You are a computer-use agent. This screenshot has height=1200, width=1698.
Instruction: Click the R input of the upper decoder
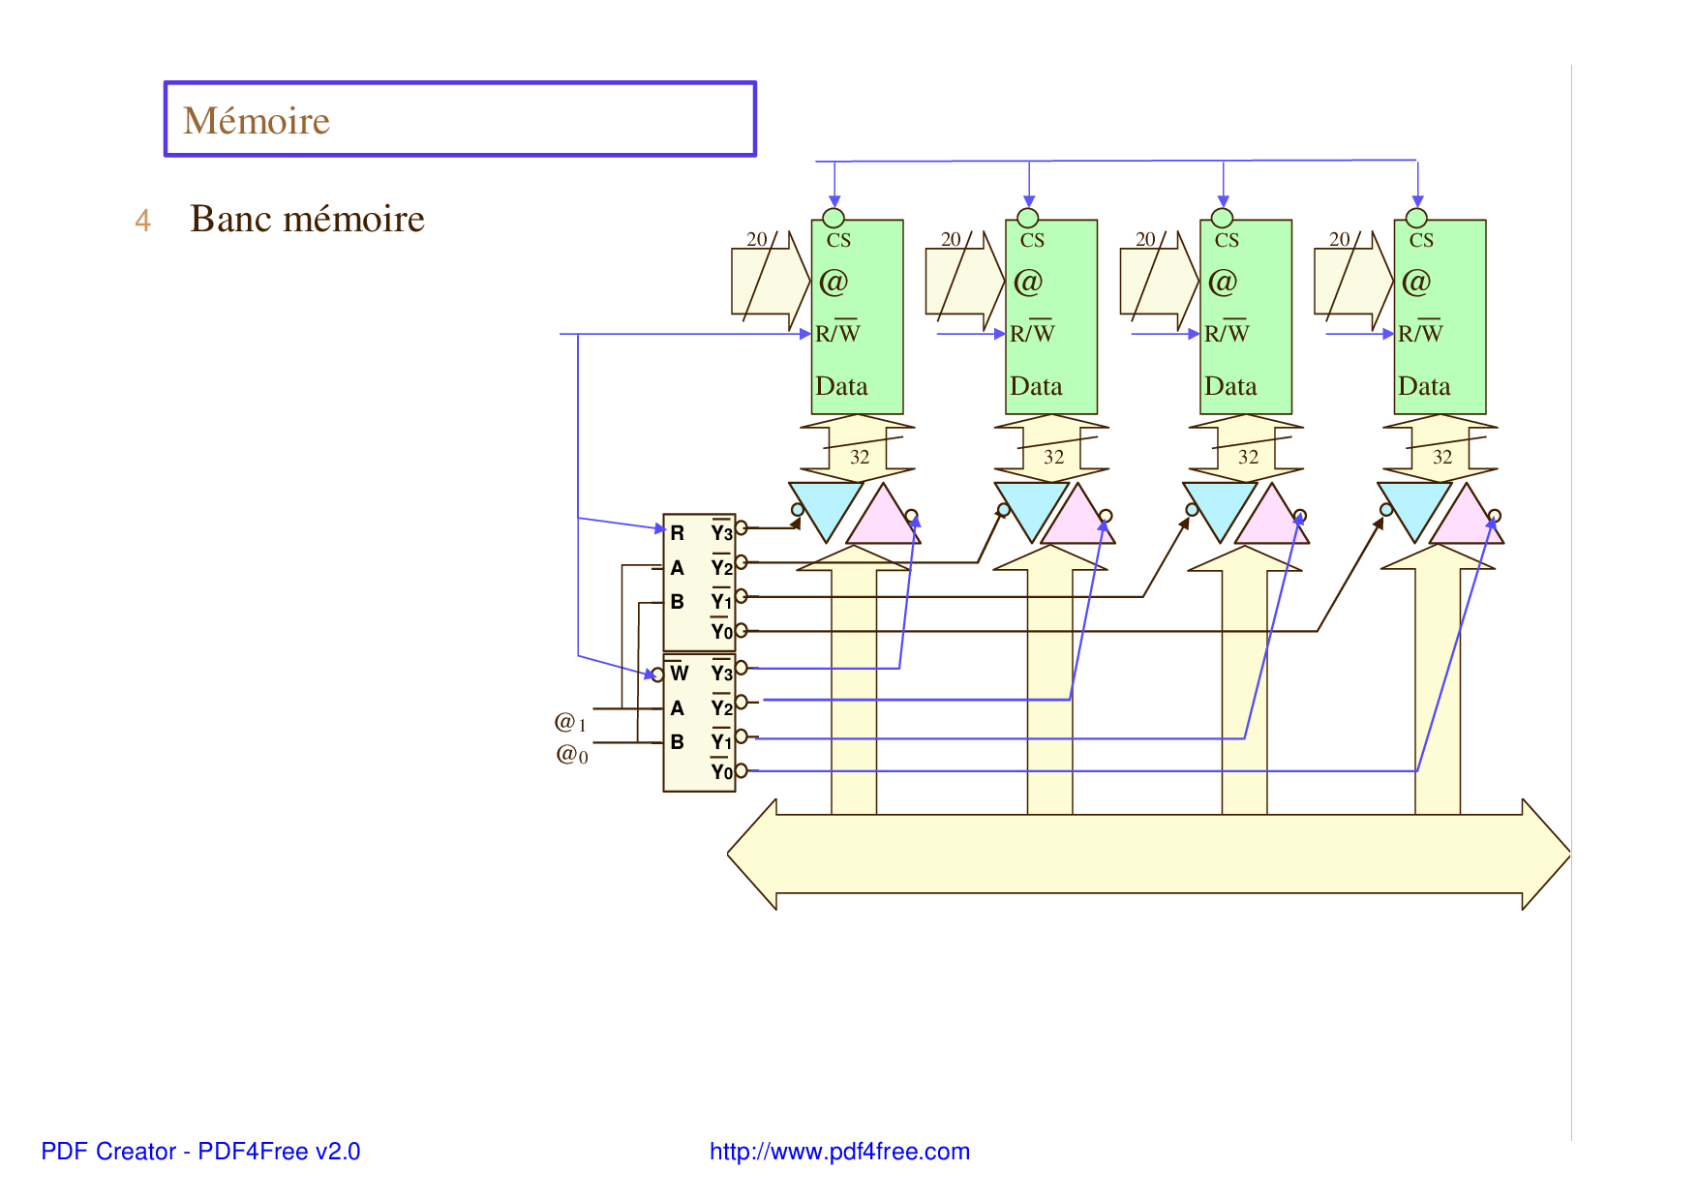point(677,533)
